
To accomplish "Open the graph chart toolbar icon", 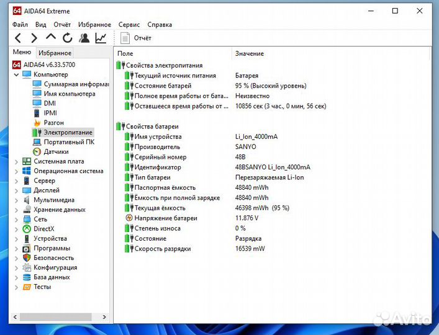I will (101, 38).
